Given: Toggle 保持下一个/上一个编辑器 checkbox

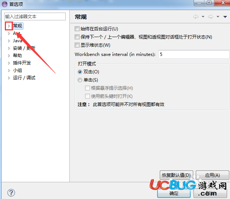Looking at the screenshot, I should 77,37.
